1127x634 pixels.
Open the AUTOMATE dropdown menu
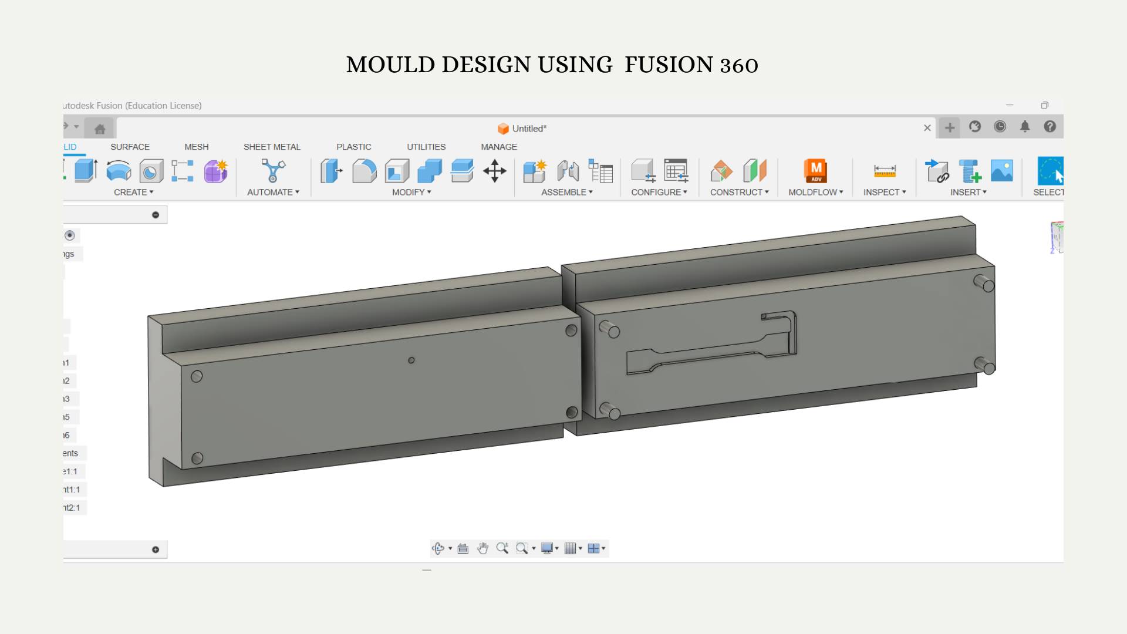(x=273, y=192)
